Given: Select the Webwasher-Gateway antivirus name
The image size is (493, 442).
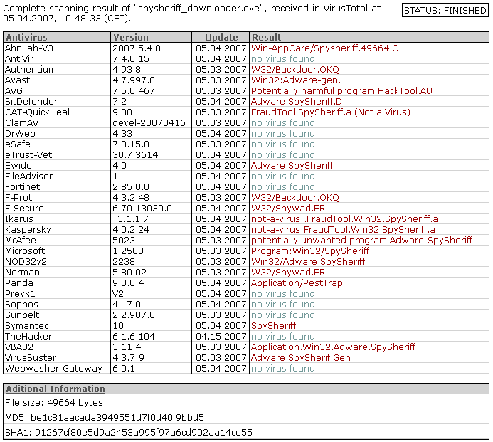Looking at the screenshot, I should 53,369.
